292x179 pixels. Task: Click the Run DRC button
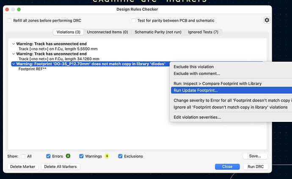255,166
